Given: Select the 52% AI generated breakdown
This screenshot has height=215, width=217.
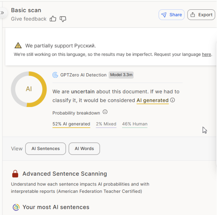Looking at the screenshot, I should pos(71,124).
